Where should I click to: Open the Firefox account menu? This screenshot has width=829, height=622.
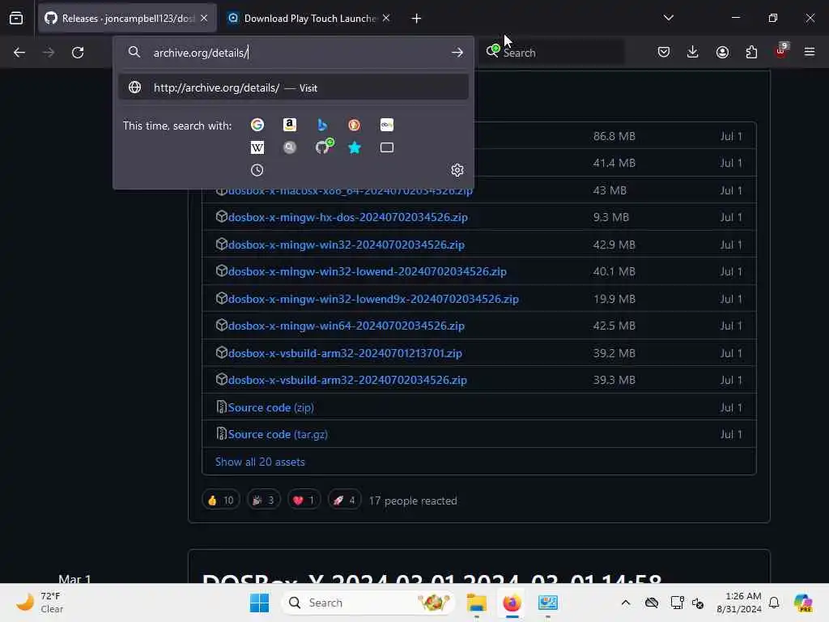[722, 52]
